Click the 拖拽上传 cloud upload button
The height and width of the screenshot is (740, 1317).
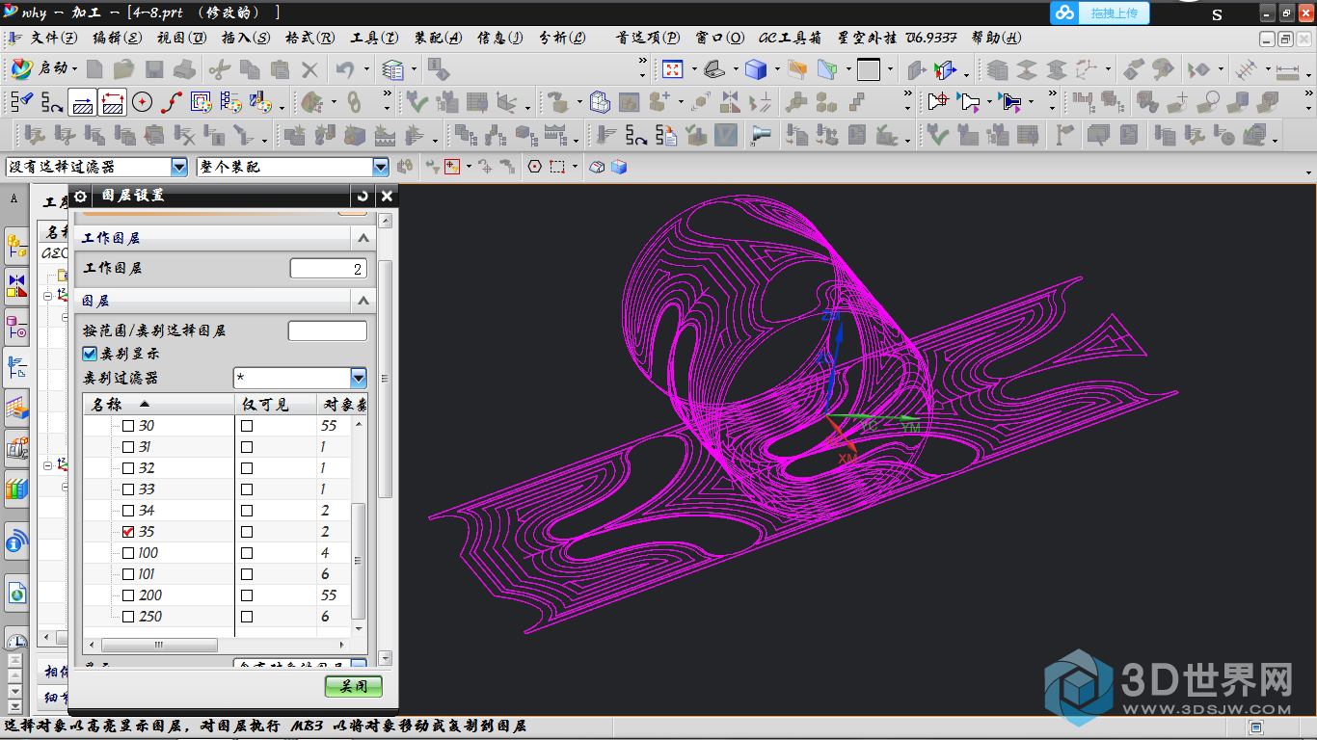(1101, 13)
